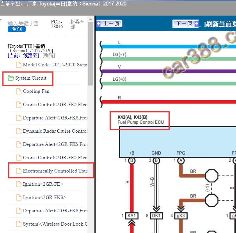Click the [当前:线路图] link
Viewport: 236px width, 233px height.
click(x=23, y=55)
